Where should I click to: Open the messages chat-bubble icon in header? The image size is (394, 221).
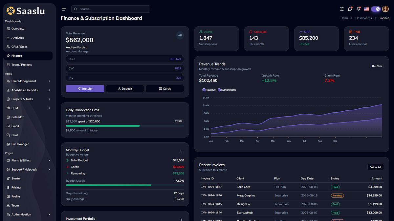point(350,9)
